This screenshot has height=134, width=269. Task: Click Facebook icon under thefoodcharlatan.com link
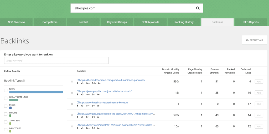coord(77,83)
